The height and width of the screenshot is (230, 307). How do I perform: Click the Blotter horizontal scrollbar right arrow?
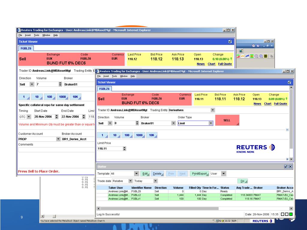(291, 208)
